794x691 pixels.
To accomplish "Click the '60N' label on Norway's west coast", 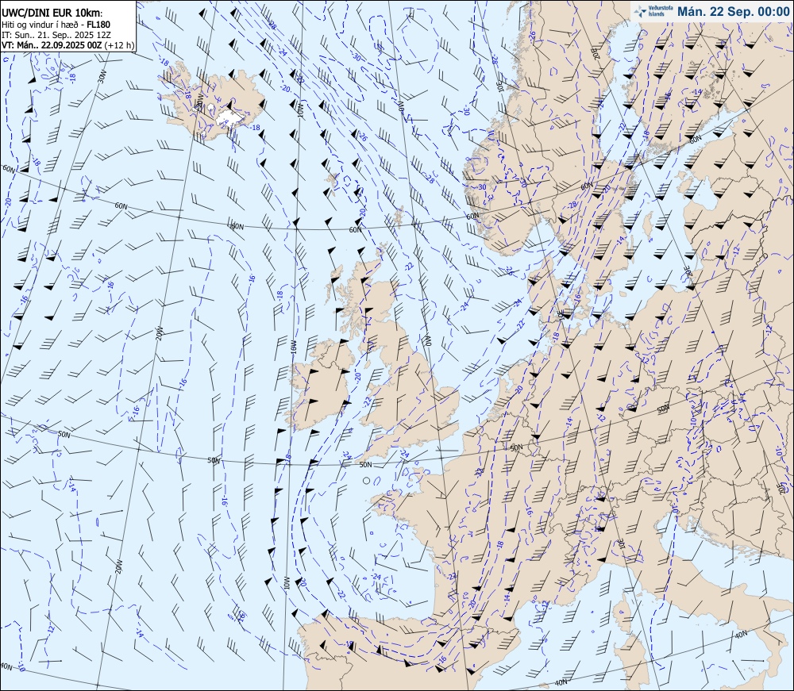I will [x=472, y=216].
